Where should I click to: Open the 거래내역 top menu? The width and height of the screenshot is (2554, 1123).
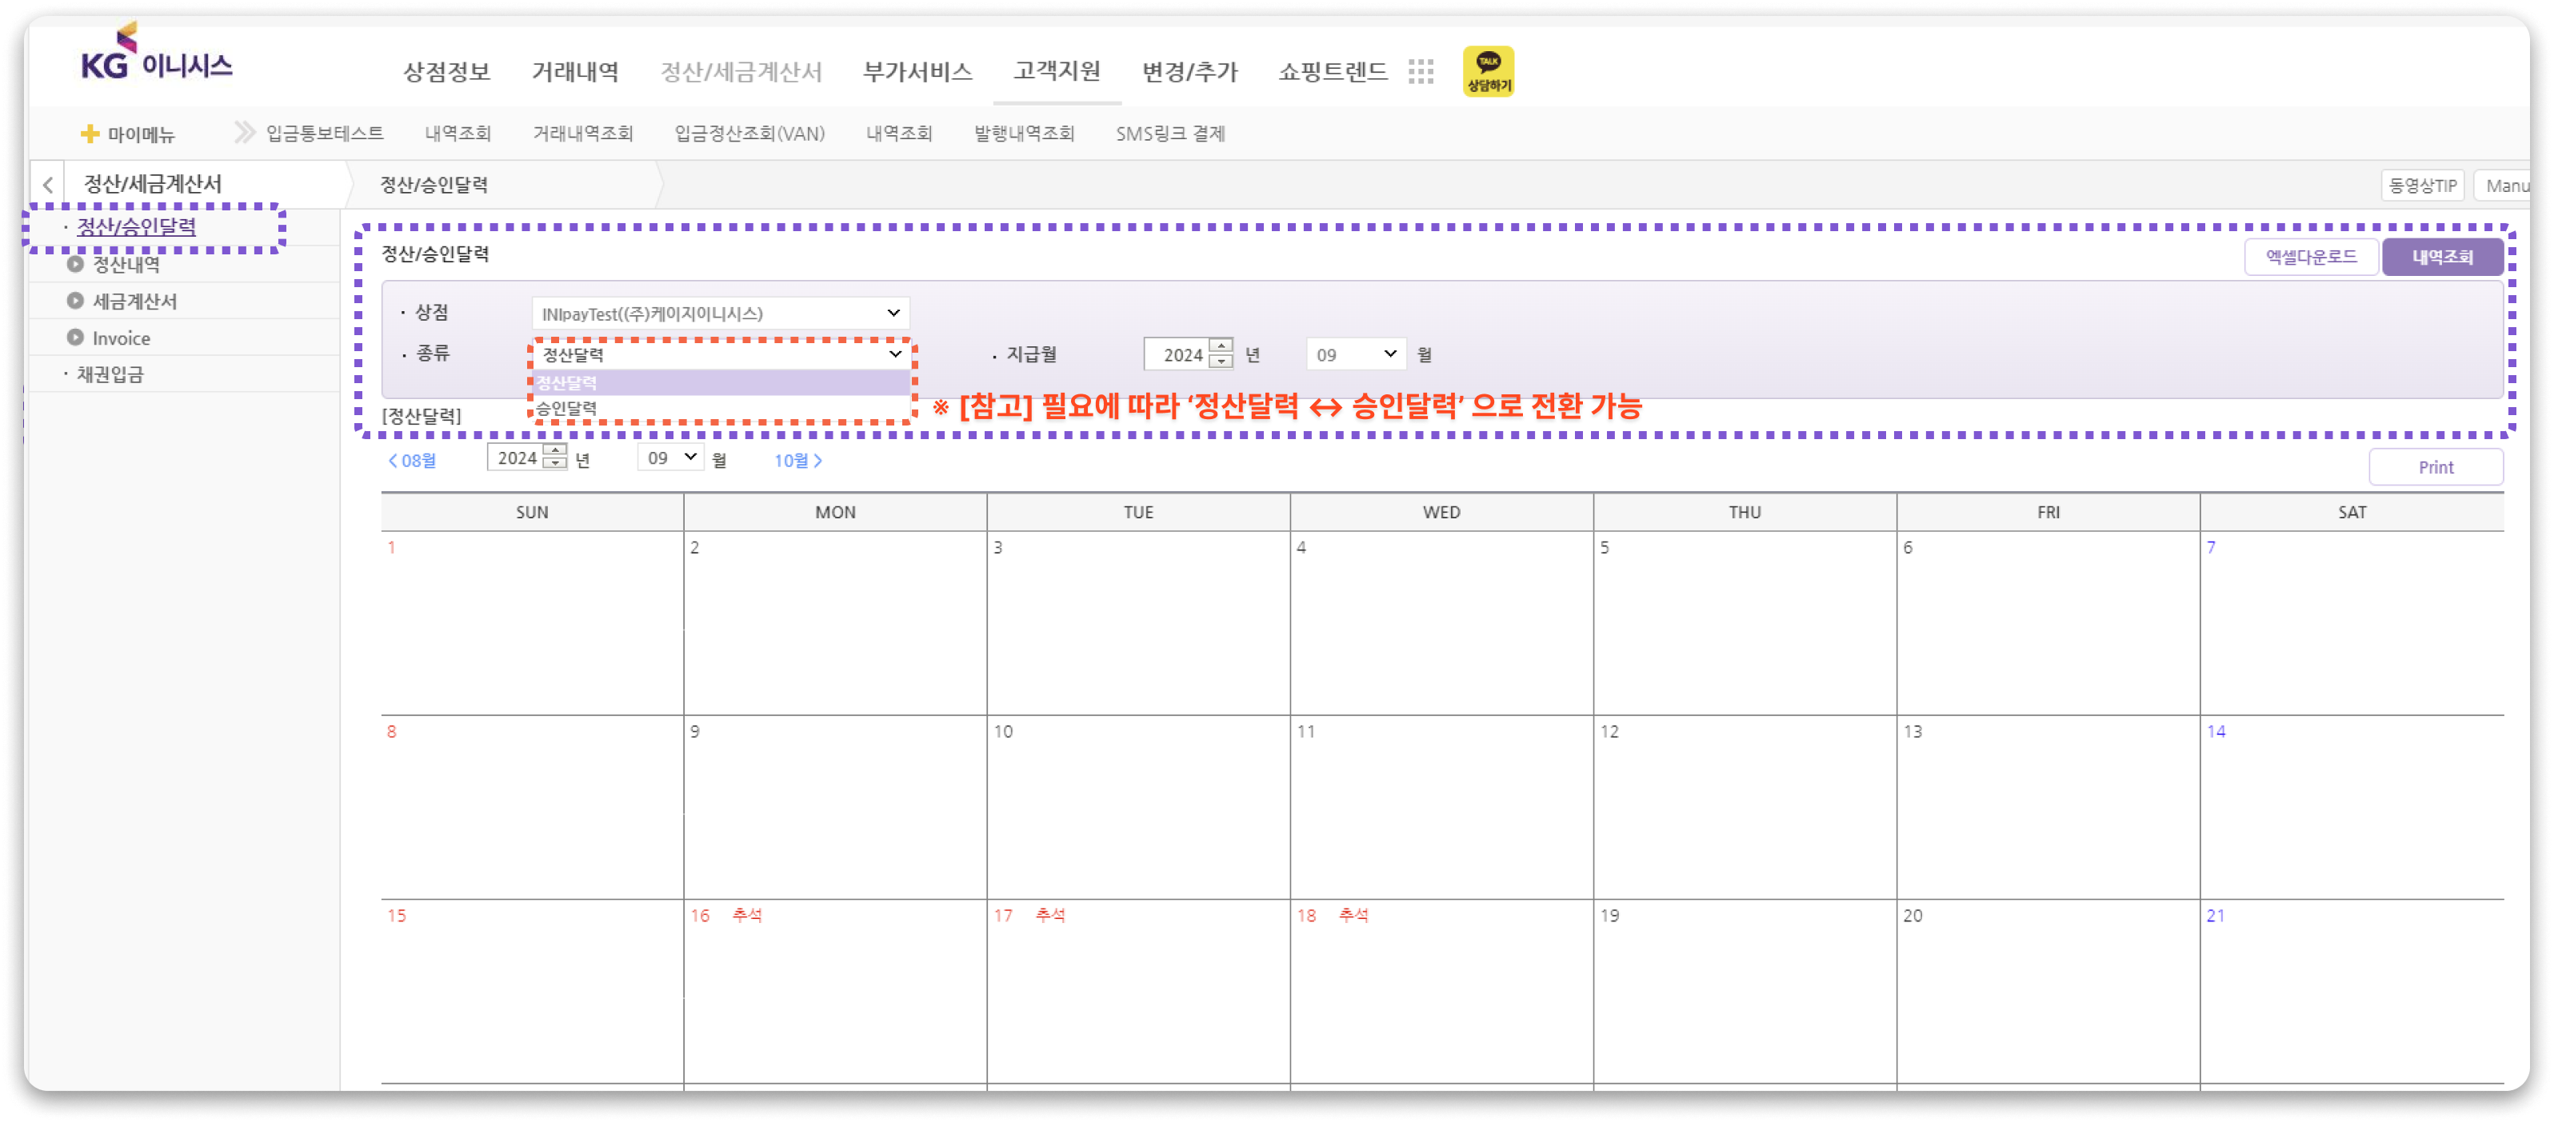(575, 71)
